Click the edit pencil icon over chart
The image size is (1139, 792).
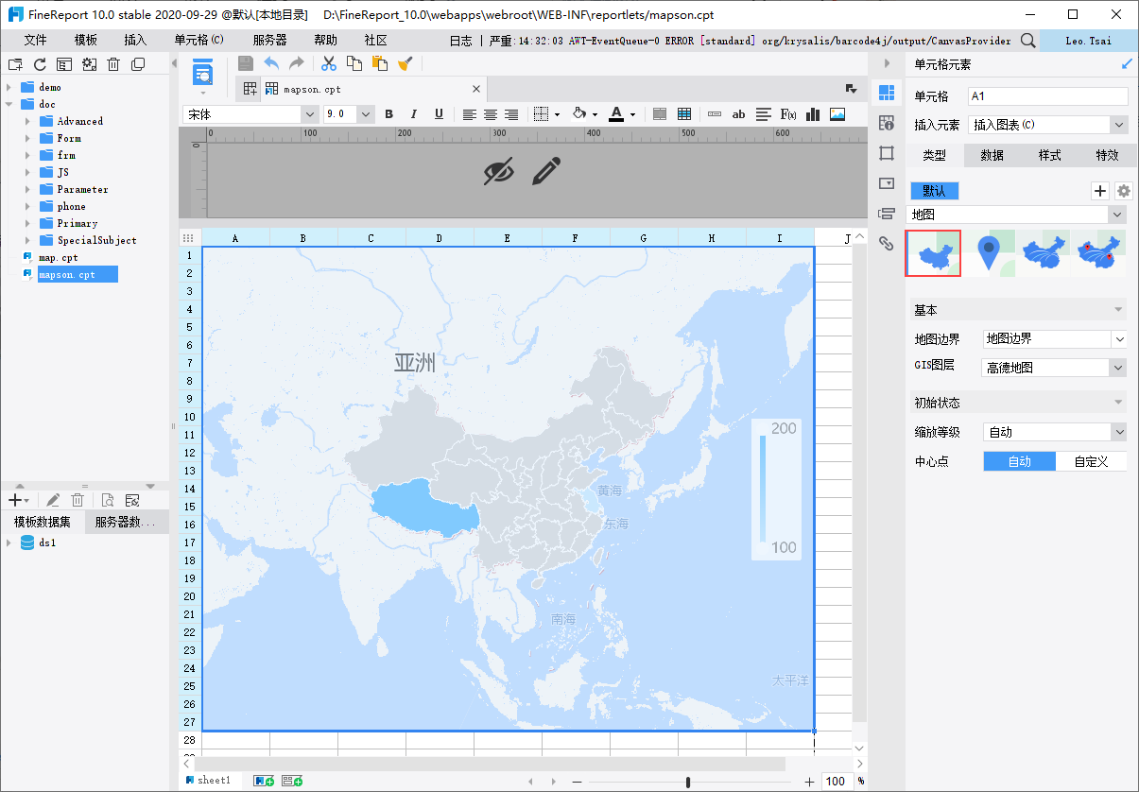pyautogui.click(x=546, y=171)
